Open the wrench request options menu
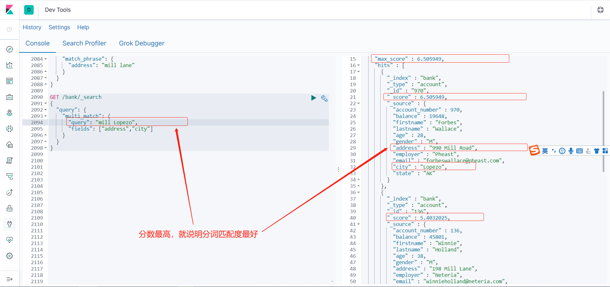 pos(324,99)
